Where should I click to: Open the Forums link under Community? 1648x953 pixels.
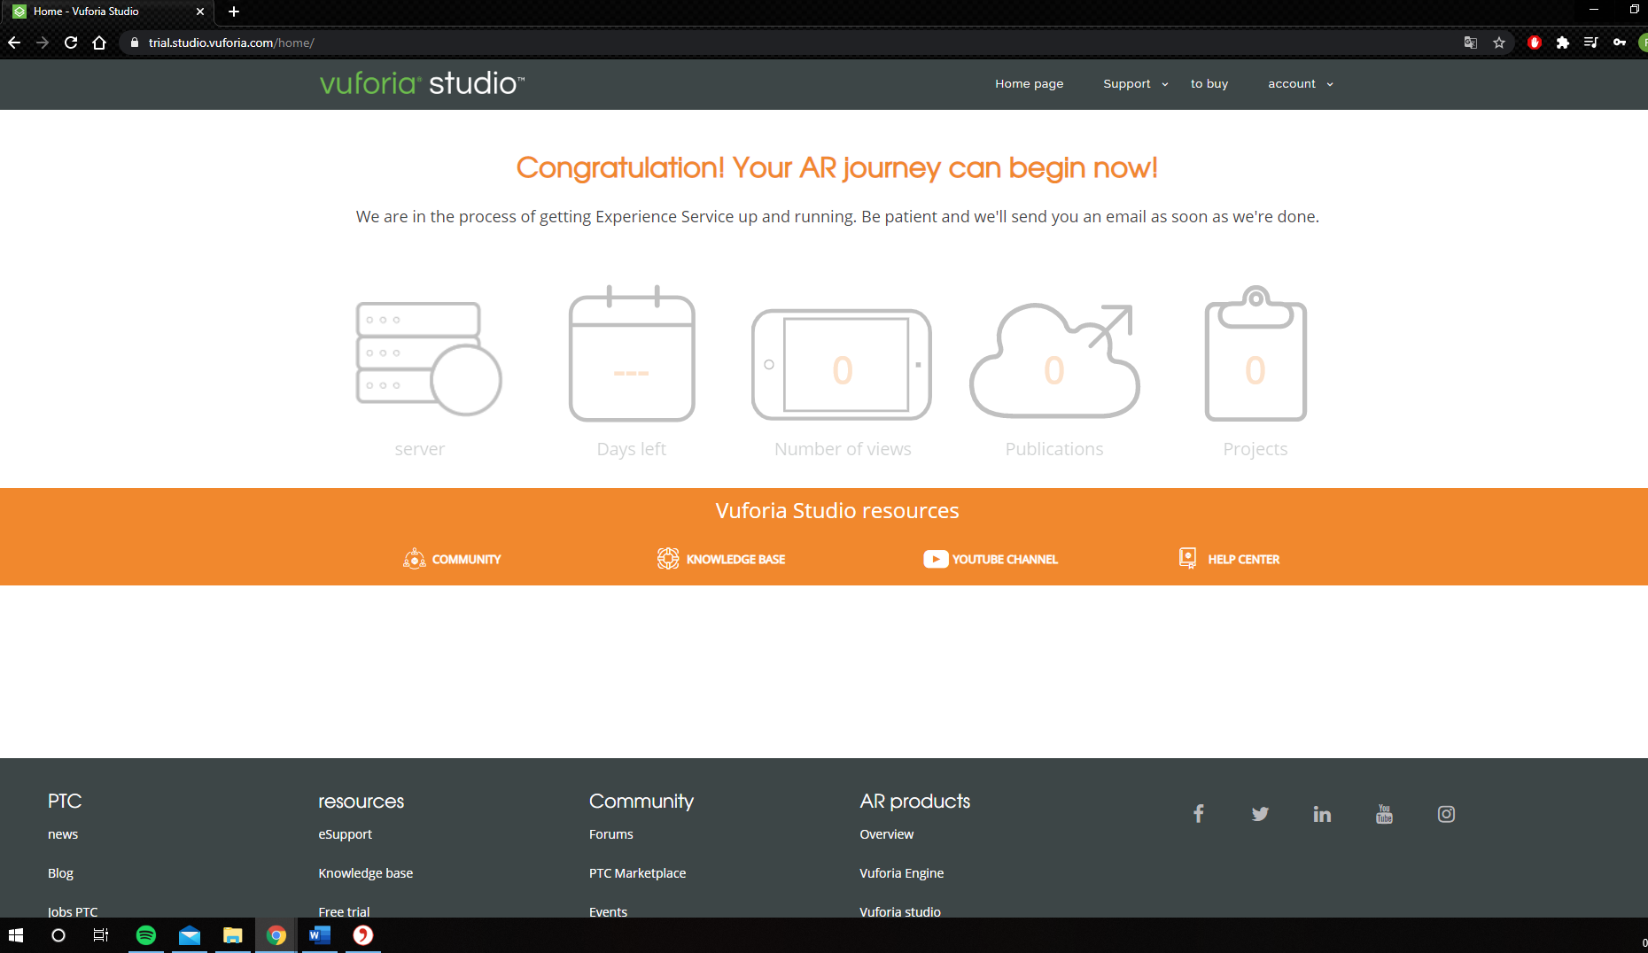(x=610, y=833)
